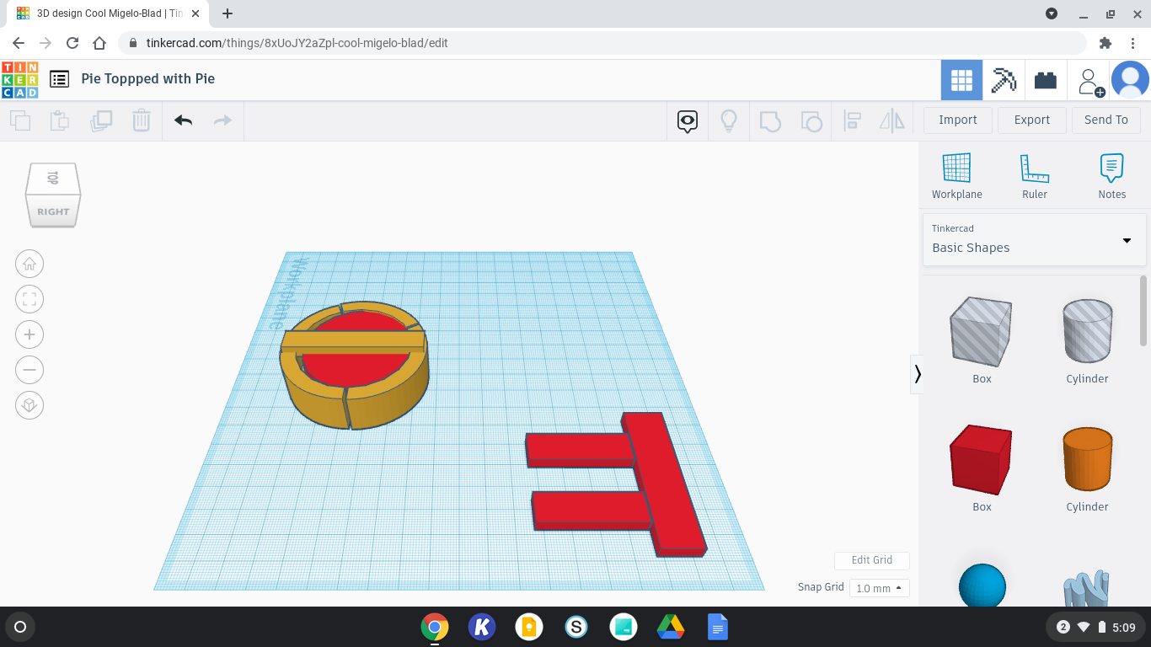Click the Align tool icon
The height and width of the screenshot is (647, 1151).
[852, 120]
